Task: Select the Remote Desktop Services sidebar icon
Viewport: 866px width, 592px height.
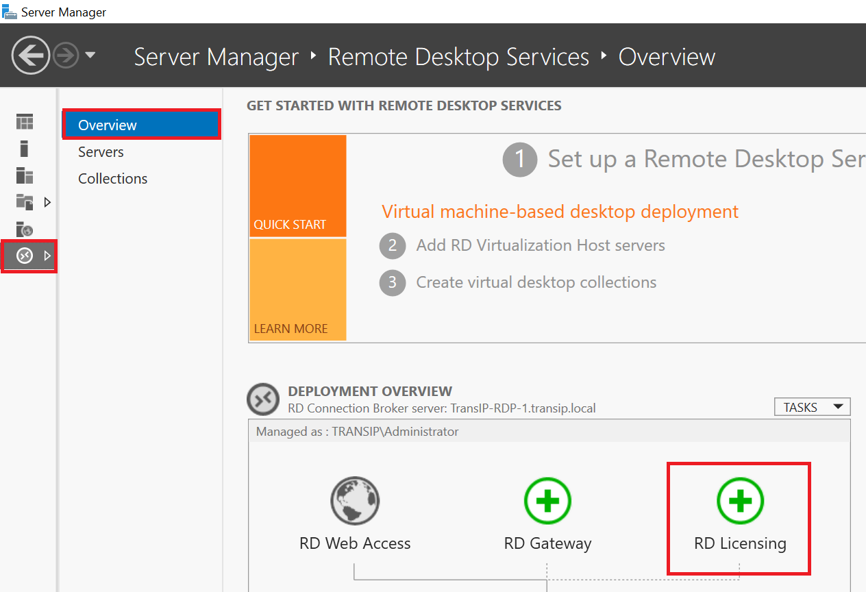Action: point(25,256)
